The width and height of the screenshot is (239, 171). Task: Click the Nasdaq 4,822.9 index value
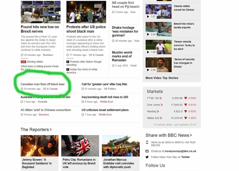[178, 112]
